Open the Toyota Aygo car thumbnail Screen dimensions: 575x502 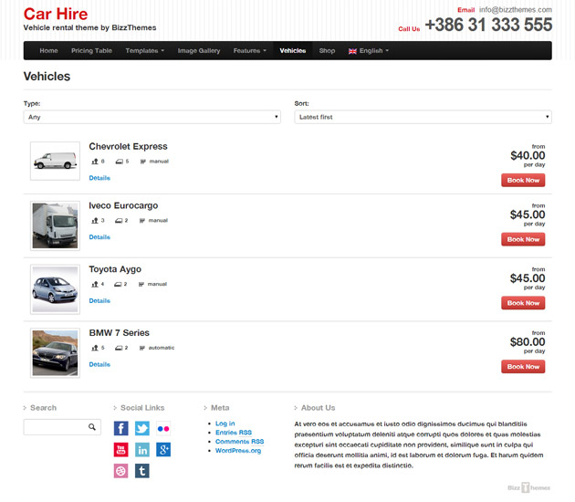(x=55, y=289)
